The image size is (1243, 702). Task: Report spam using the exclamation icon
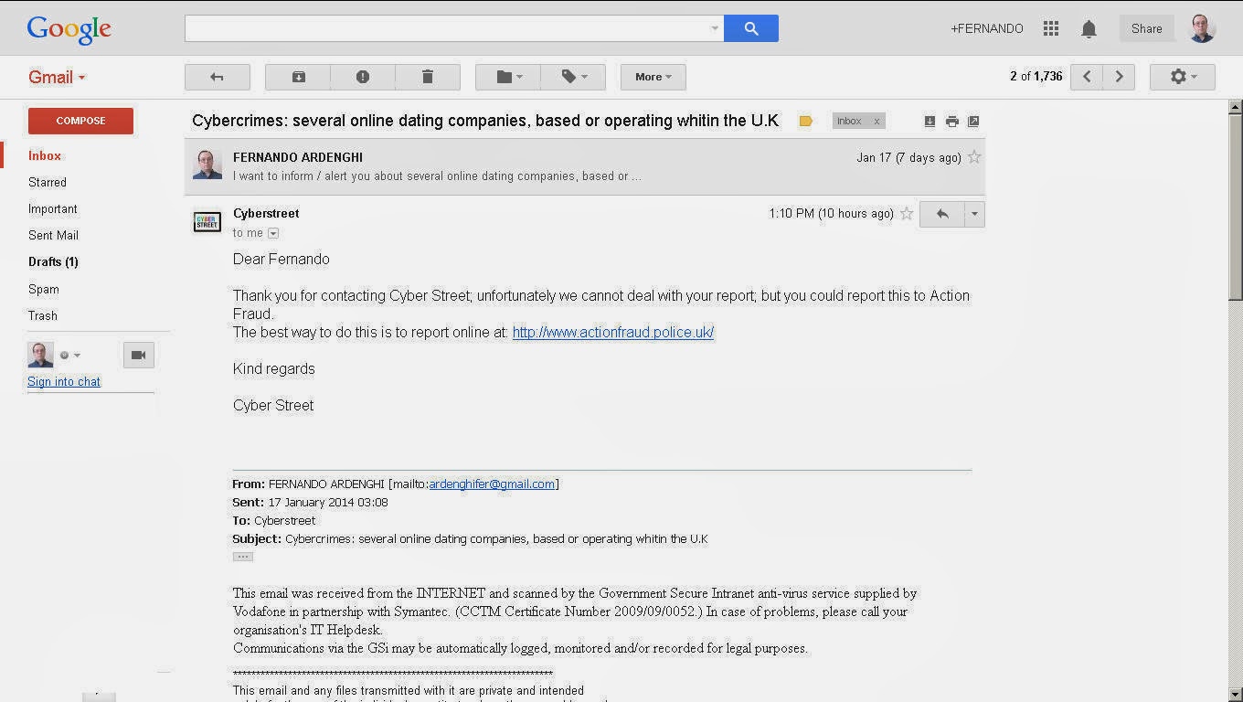pyautogui.click(x=363, y=77)
